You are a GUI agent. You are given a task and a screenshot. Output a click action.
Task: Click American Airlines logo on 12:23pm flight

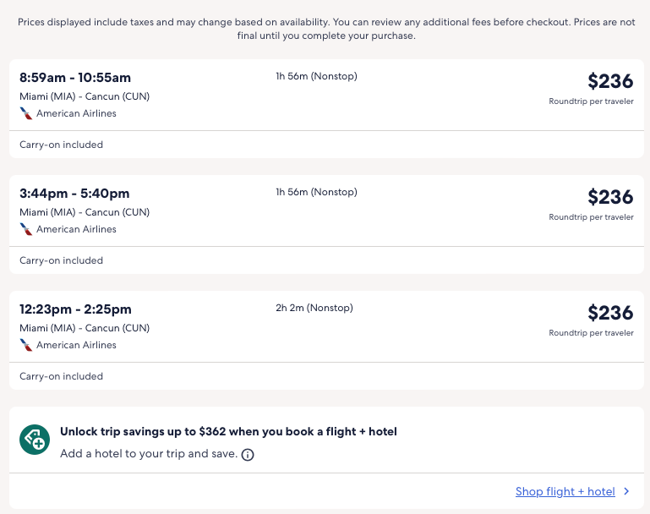(26, 345)
